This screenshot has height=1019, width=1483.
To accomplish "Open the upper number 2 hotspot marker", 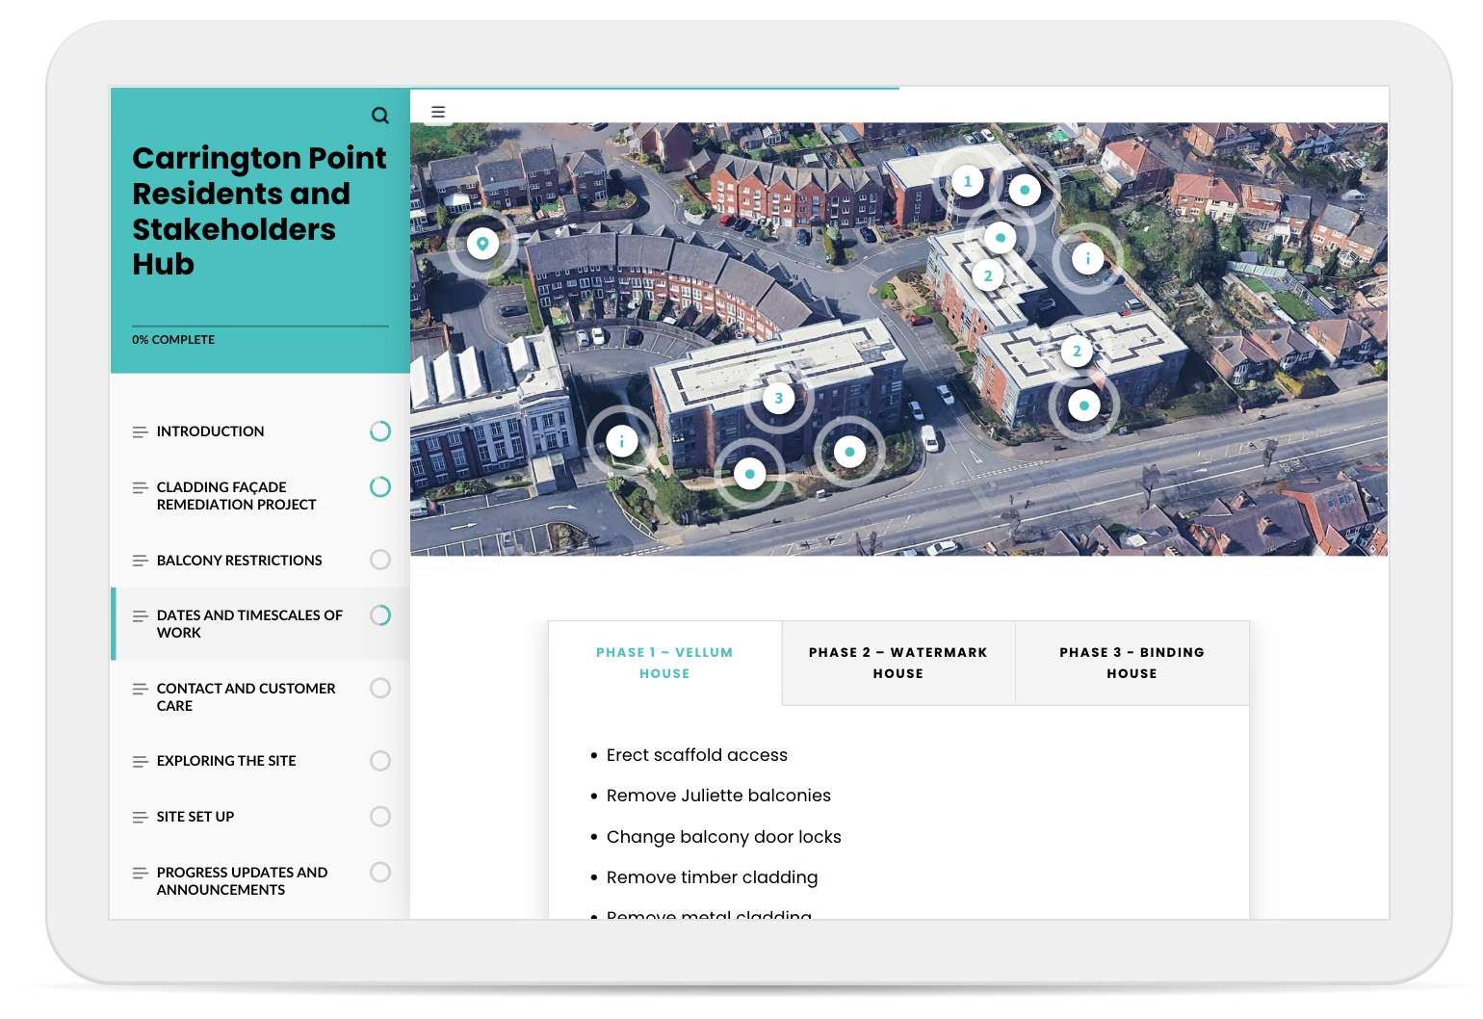I will pyautogui.click(x=988, y=275).
